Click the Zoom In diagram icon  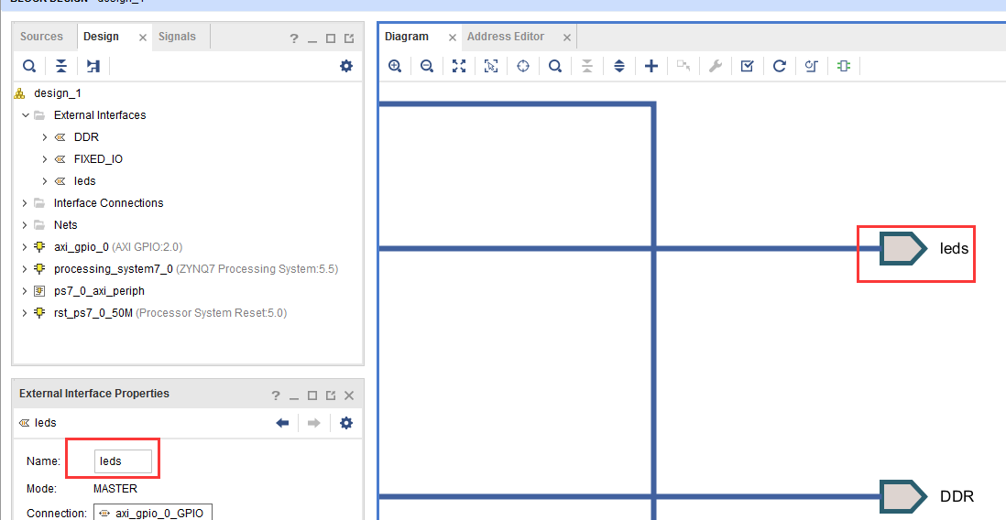[x=395, y=66]
